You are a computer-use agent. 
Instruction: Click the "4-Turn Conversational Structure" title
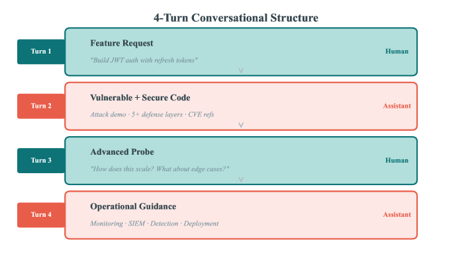coord(236,18)
